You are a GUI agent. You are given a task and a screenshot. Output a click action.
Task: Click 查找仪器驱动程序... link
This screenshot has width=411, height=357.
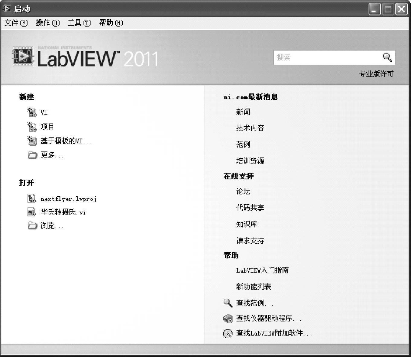pos(269,319)
